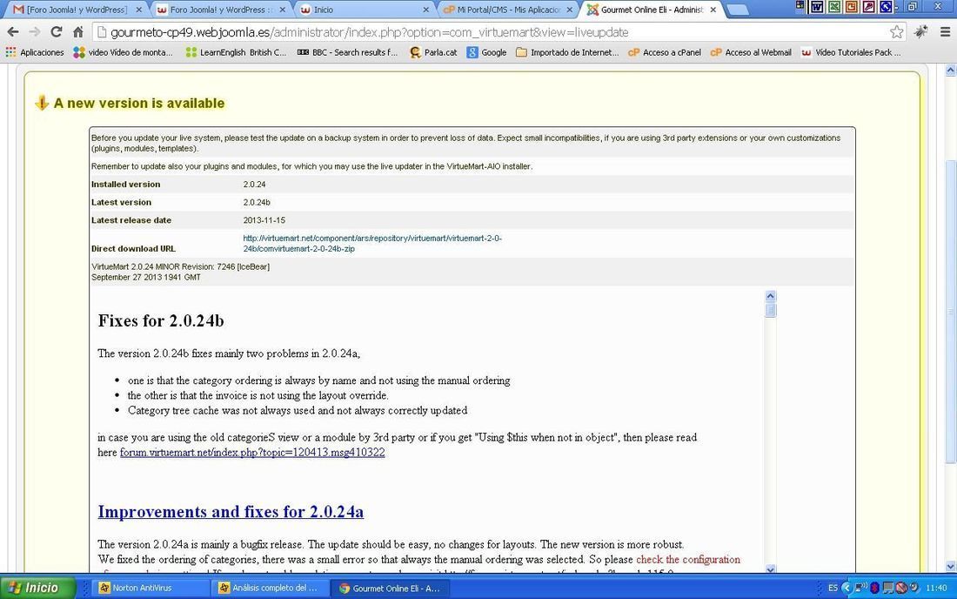
Task: Open Acceso a cPanel bookmark
Action: click(x=665, y=52)
